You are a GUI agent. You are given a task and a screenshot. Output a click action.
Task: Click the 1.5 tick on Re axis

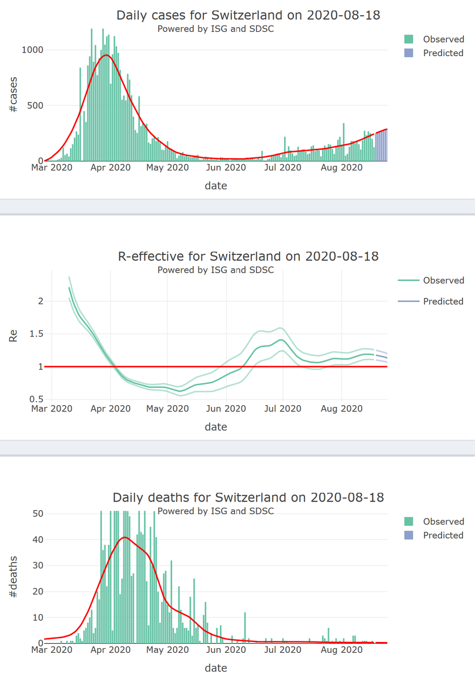(37, 334)
